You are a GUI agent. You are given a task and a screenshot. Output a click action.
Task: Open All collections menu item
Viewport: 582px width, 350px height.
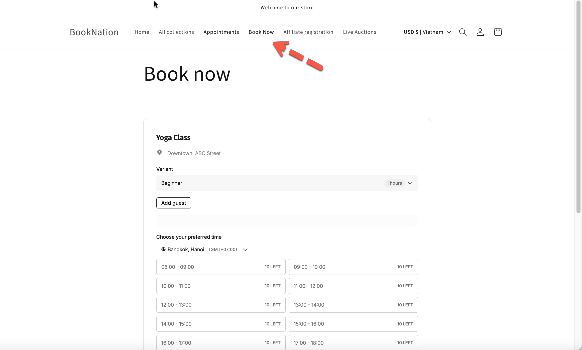coord(176,32)
